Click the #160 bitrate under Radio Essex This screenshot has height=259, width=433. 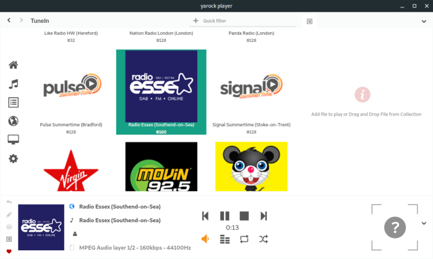(161, 132)
